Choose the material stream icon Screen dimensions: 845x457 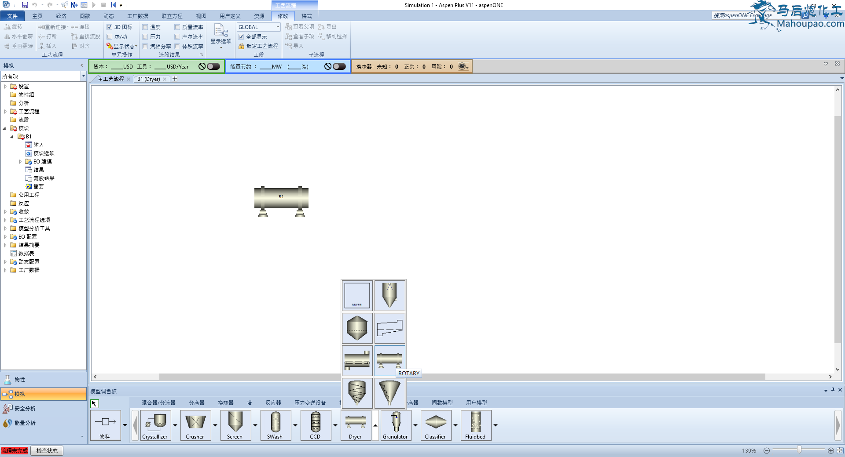[105, 425]
